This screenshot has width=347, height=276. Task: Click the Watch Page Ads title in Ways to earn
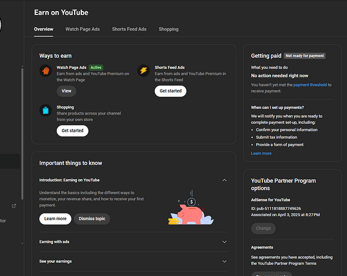(x=71, y=67)
